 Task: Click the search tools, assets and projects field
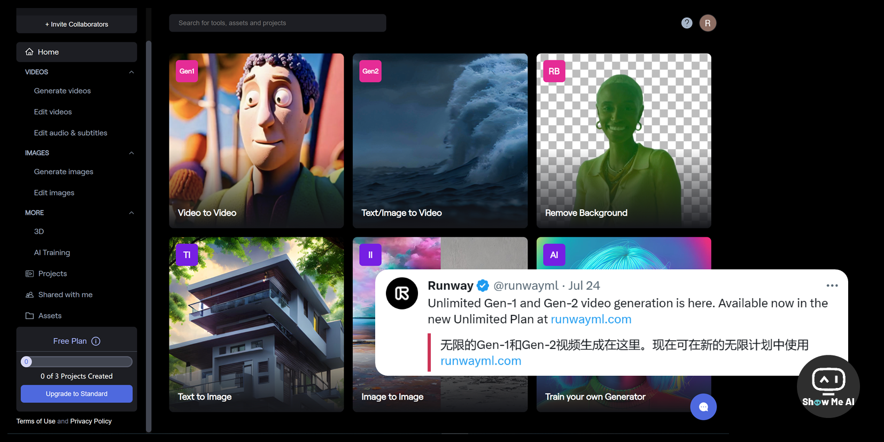click(277, 23)
